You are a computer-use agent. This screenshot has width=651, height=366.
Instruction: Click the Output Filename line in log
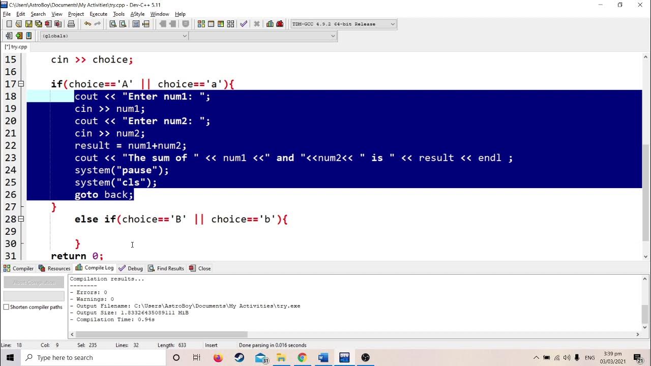[x=185, y=306]
